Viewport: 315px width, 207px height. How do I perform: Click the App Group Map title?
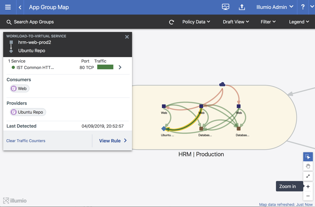49,7
